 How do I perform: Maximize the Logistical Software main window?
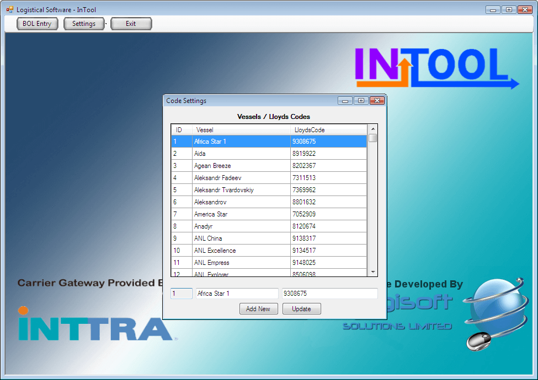point(509,9)
